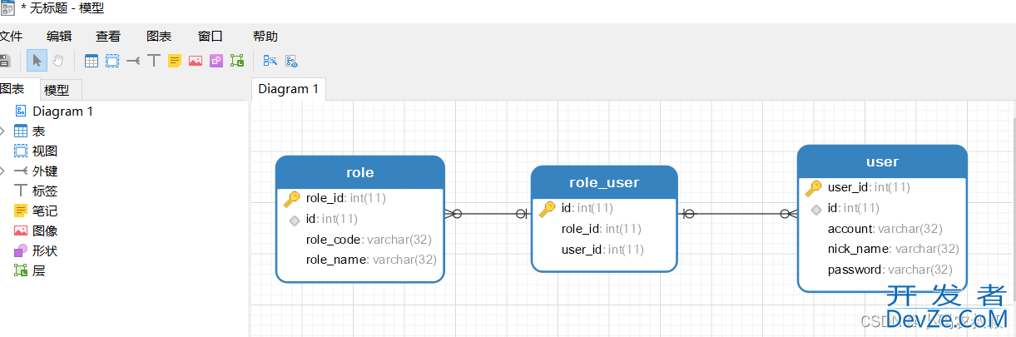Viewport: 1016px width, 337px height.
Task: Expand the 外键 tree node
Action: click(x=2, y=171)
